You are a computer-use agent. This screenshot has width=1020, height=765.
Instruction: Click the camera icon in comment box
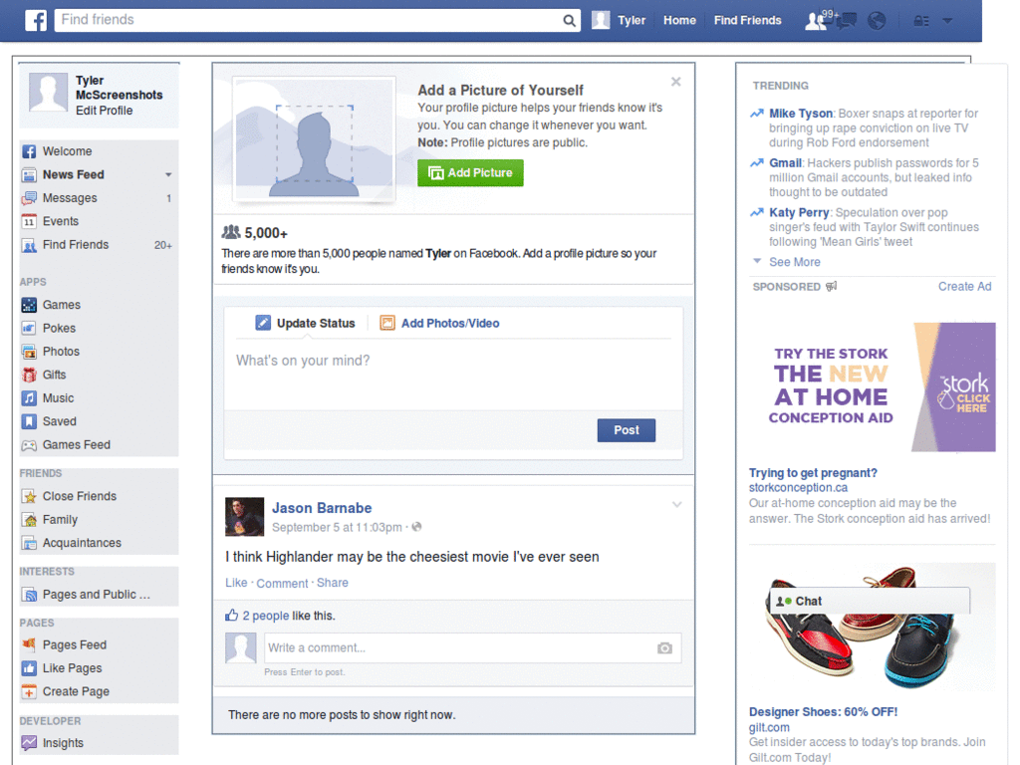[664, 647]
